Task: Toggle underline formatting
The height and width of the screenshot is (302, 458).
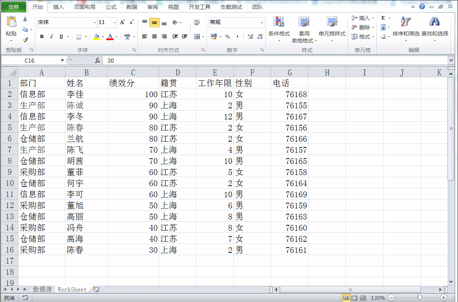Action: [x=61, y=37]
